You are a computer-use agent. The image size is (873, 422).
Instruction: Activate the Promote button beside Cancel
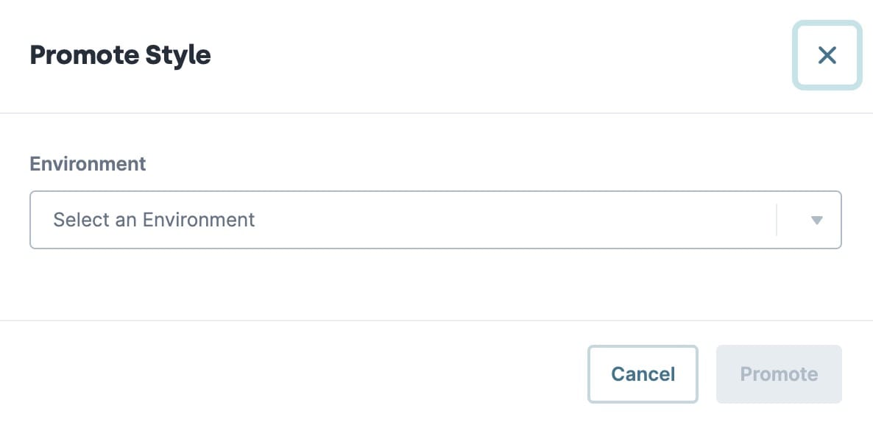pyautogui.click(x=779, y=373)
